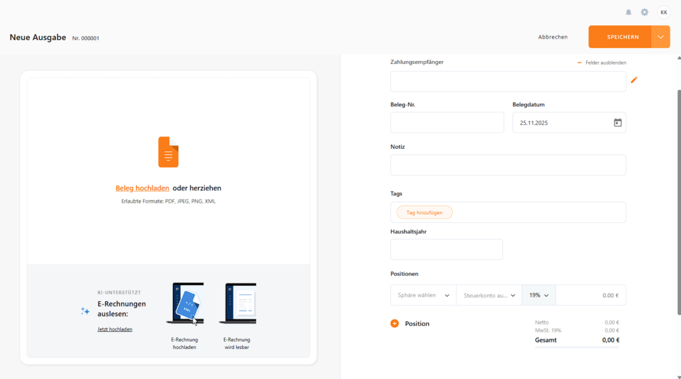Click Abbrechen to cancel the expense
The width and height of the screenshot is (681, 379).
pyautogui.click(x=553, y=37)
